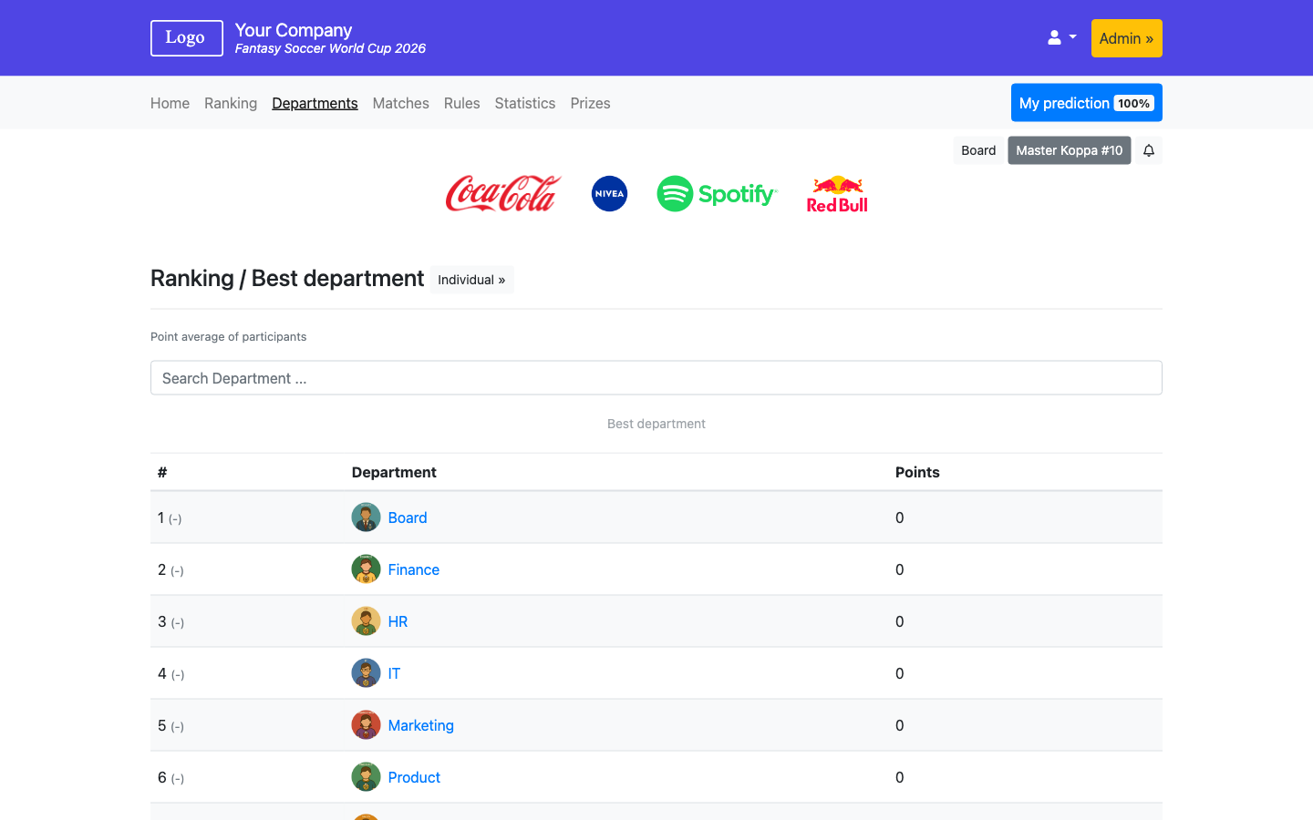
Task: Click the Spotify sponsor logo
Action: click(x=717, y=193)
